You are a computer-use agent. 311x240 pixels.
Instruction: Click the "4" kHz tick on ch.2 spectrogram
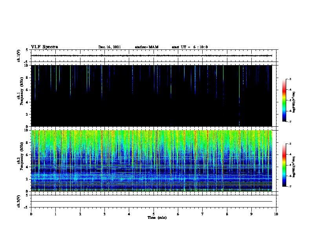click(x=27, y=167)
